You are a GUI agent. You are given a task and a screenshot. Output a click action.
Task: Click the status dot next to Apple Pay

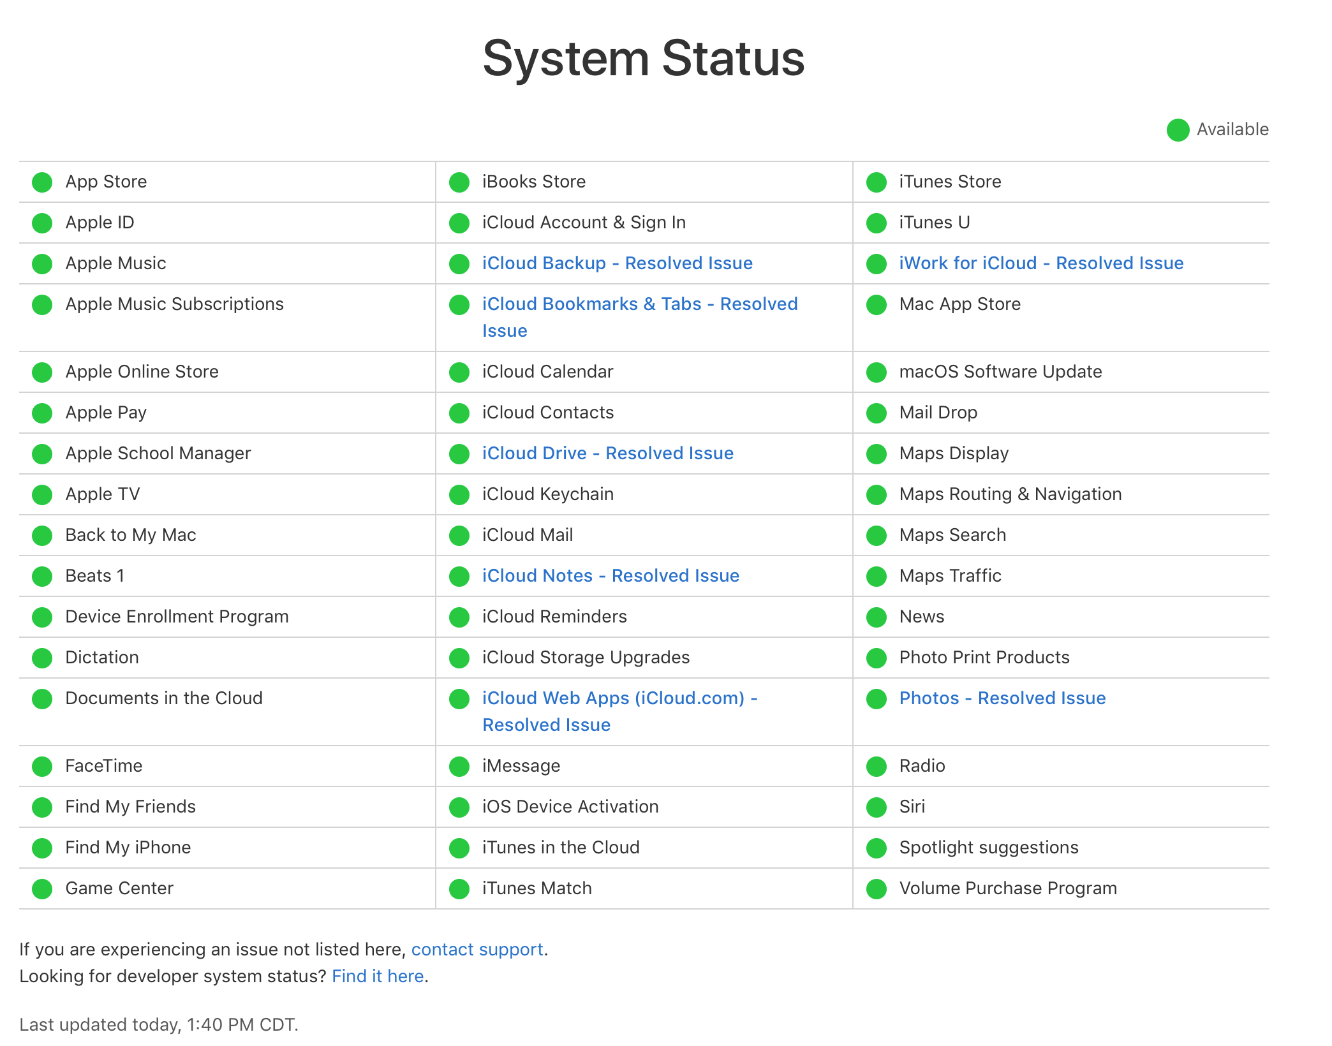tap(42, 413)
